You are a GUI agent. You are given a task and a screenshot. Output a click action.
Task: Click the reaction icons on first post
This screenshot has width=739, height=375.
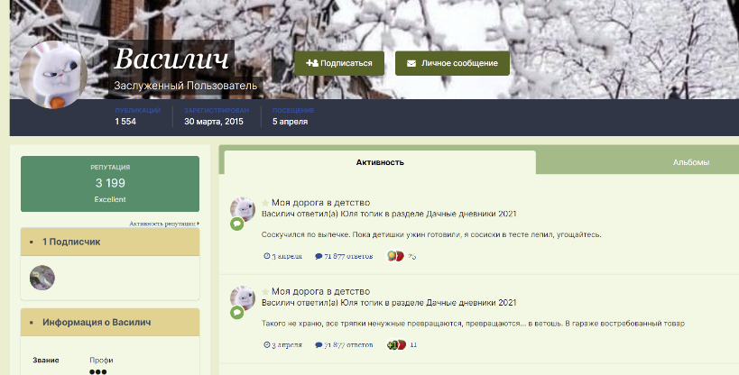pos(395,256)
